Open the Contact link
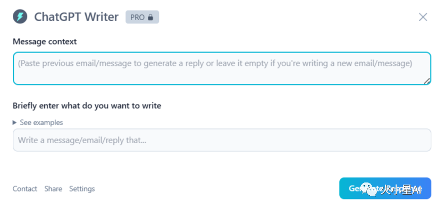This screenshot has height=209, width=436. [25, 189]
